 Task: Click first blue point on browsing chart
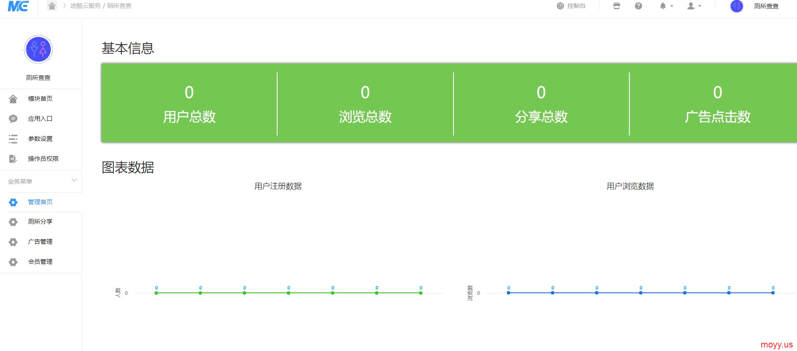tap(508, 293)
